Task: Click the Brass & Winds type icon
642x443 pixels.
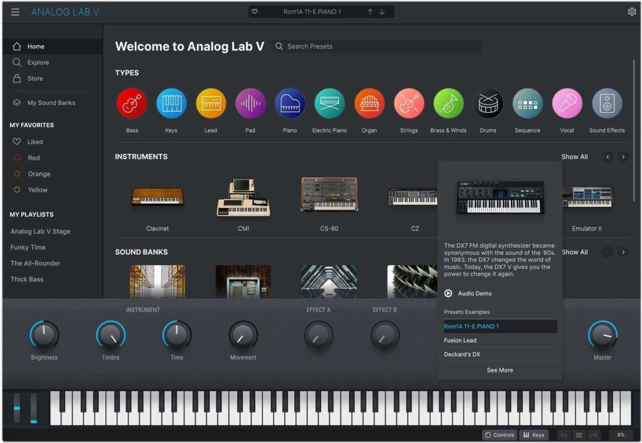Action: [448, 103]
